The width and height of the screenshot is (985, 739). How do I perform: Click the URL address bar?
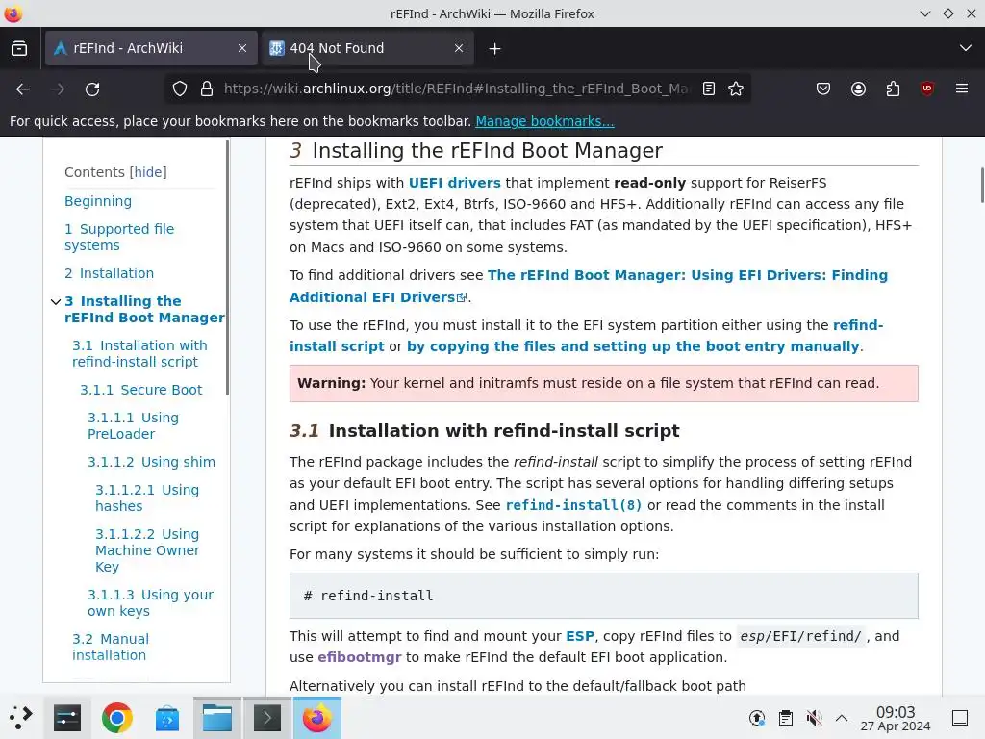(x=457, y=89)
